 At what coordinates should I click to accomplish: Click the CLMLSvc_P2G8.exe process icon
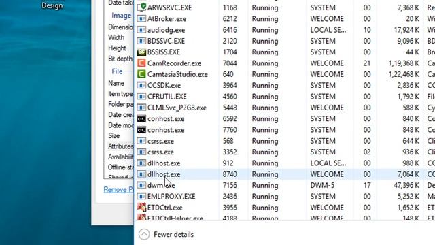[141, 108]
